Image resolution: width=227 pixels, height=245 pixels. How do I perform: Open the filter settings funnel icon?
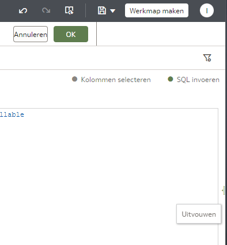pyautogui.click(x=207, y=58)
